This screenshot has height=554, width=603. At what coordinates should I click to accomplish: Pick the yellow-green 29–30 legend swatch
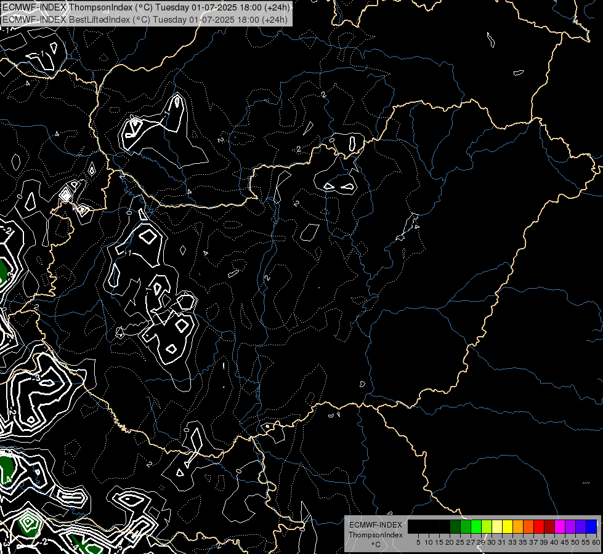(487, 527)
